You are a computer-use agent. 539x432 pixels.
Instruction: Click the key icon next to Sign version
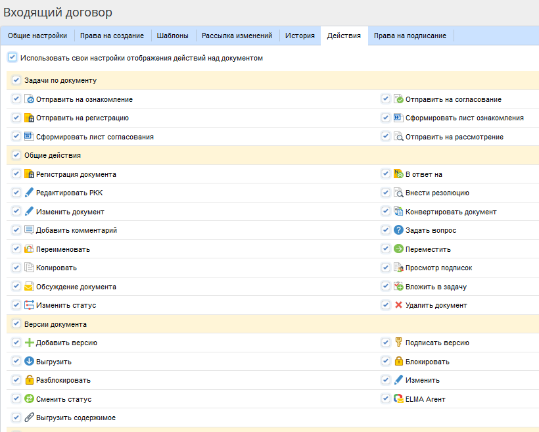[398, 343]
